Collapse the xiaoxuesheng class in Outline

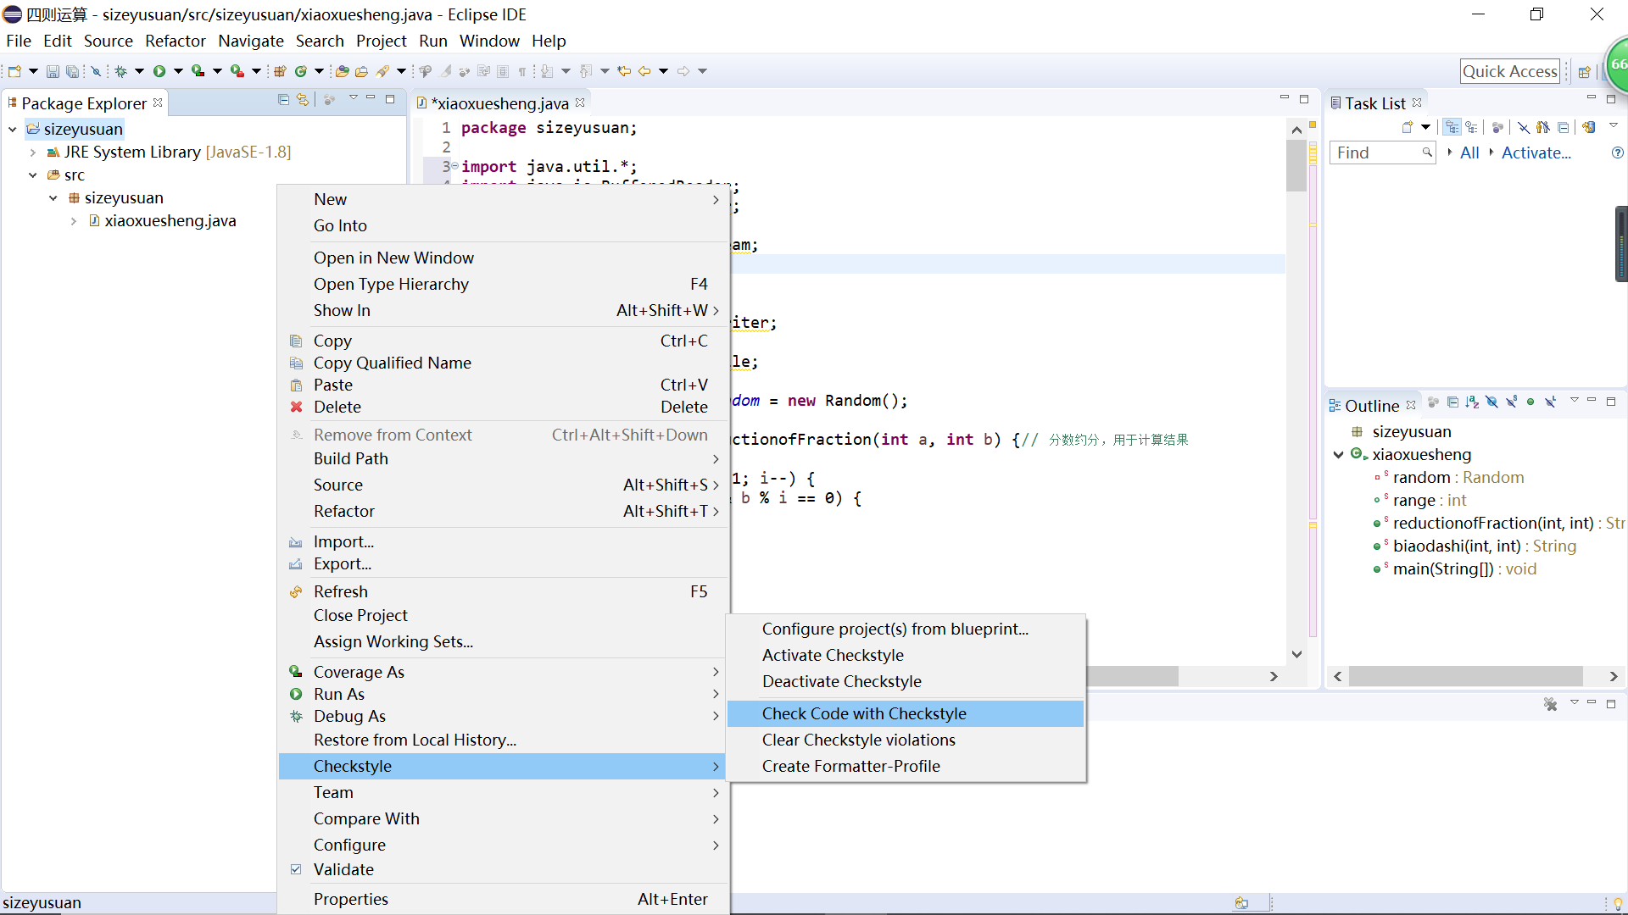pos(1338,455)
